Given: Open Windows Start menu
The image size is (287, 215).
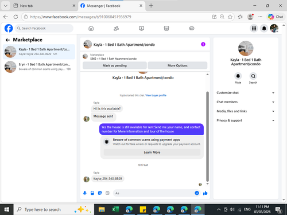Looking at the screenshot, I should coord(6,209).
